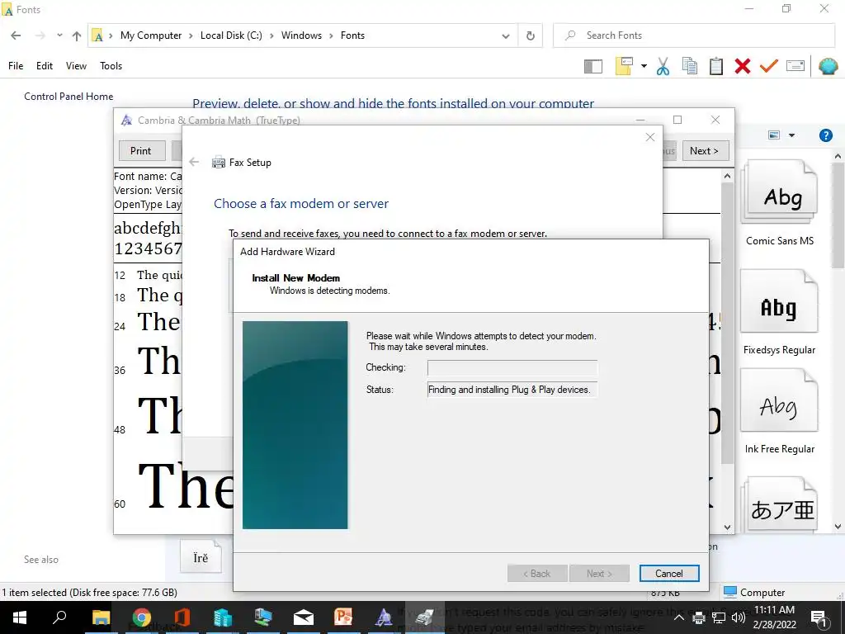The width and height of the screenshot is (845, 634).
Task: Open the Control Panel Home link
Action: point(68,97)
